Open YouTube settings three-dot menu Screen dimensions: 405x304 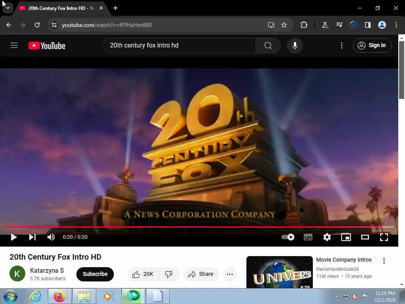pos(341,46)
